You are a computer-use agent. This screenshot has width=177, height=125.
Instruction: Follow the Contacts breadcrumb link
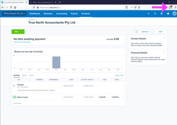(x=31, y=20)
